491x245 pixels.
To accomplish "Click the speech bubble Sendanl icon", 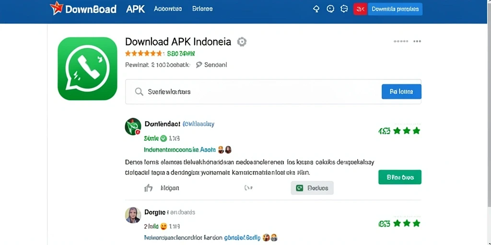I will point(199,65).
